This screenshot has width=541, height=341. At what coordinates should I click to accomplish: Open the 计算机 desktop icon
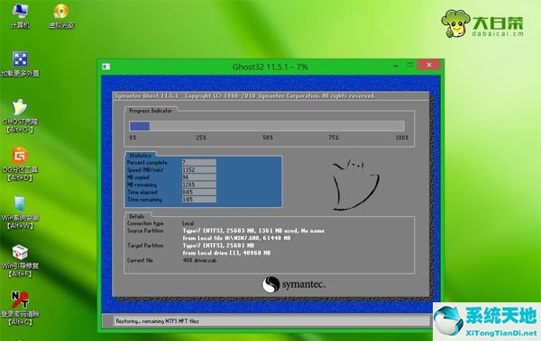point(20,16)
